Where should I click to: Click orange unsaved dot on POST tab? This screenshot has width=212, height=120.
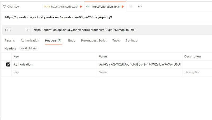point(81,7)
